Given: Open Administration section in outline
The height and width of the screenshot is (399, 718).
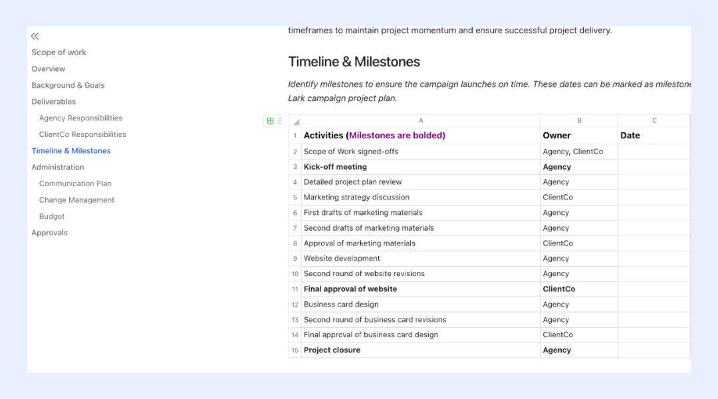Looking at the screenshot, I should pos(58,167).
